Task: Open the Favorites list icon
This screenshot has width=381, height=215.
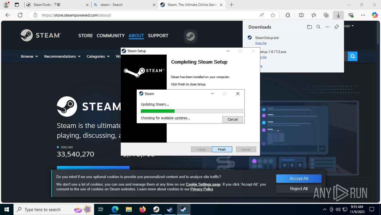Action: pyautogui.click(x=314, y=15)
